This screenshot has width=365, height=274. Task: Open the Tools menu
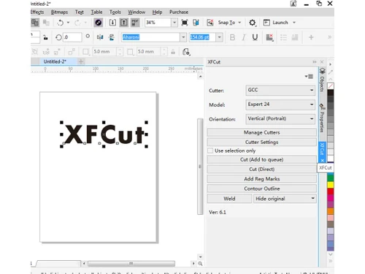pos(115,12)
